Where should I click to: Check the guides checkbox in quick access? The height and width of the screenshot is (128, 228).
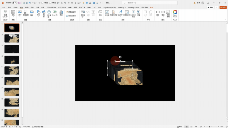[x=50, y=3]
